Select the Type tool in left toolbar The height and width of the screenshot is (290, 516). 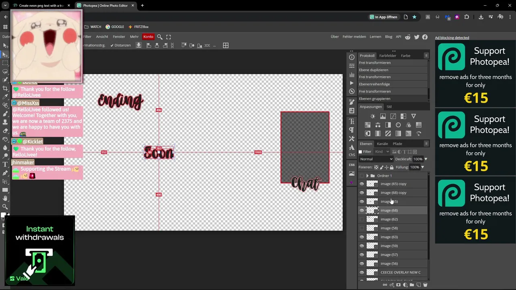(x=5, y=164)
